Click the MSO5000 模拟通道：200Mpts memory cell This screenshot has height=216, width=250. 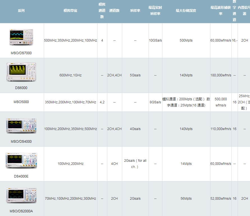[186, 102]
